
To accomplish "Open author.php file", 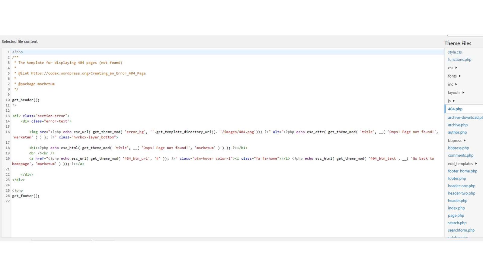I will pyautogui.click(x=457, y=132).
